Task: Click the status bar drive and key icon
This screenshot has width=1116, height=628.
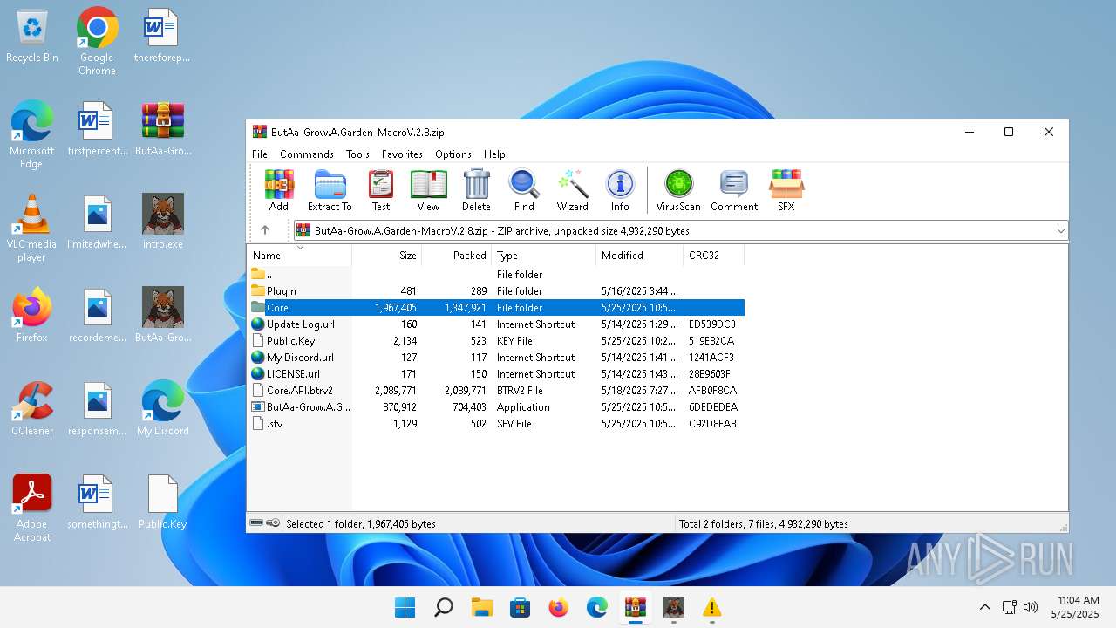Action: pyautogui.click(x=265, y=523)
